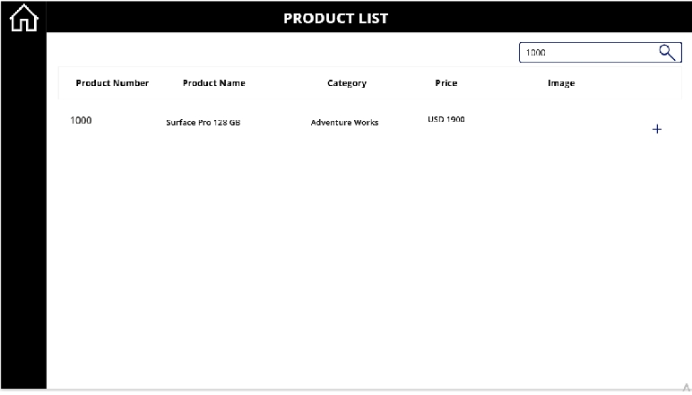The image size is (692, 395).
Task: Click the Product Name column header
Action: tap(214, 83)
